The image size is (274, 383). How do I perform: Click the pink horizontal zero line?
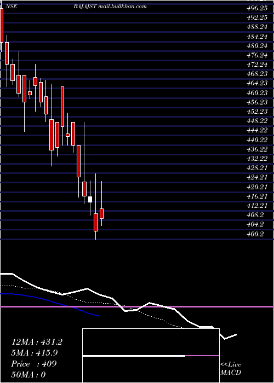pos(137,306)
